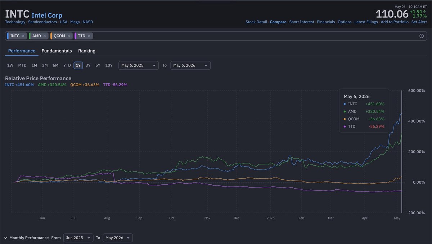432x244 pixels.
Task: Switch to the Ranking tab
Action: [87, 51]
